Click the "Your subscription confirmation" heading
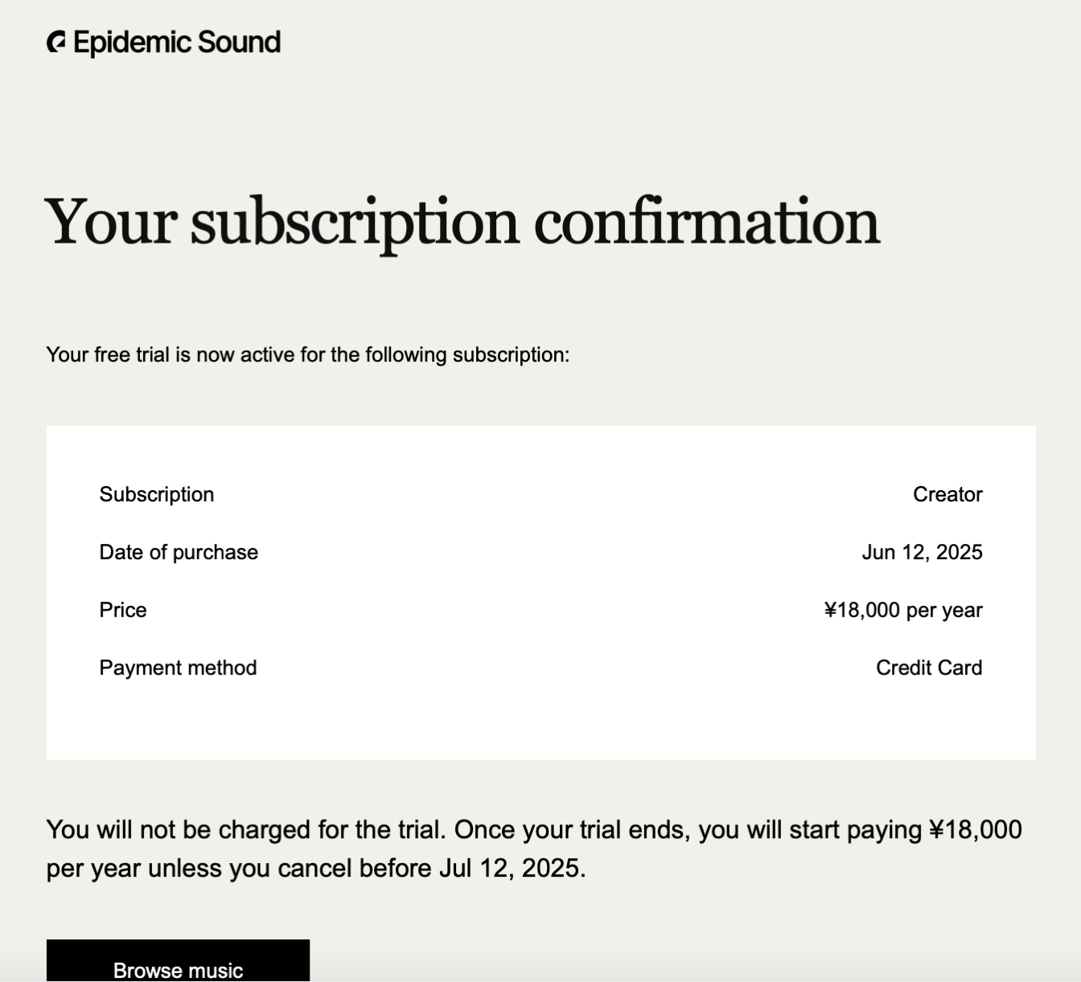The width and height of the screenshot is (1081, 982). (462, 222)
